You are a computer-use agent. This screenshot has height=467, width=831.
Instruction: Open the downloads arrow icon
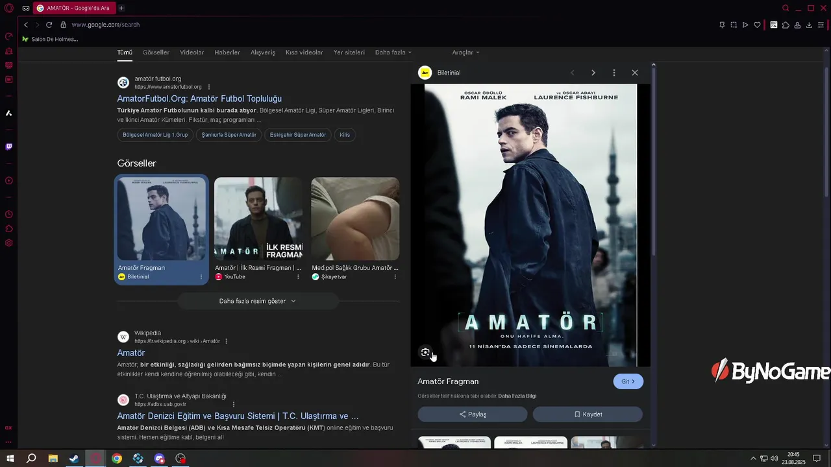pos(809,25)
